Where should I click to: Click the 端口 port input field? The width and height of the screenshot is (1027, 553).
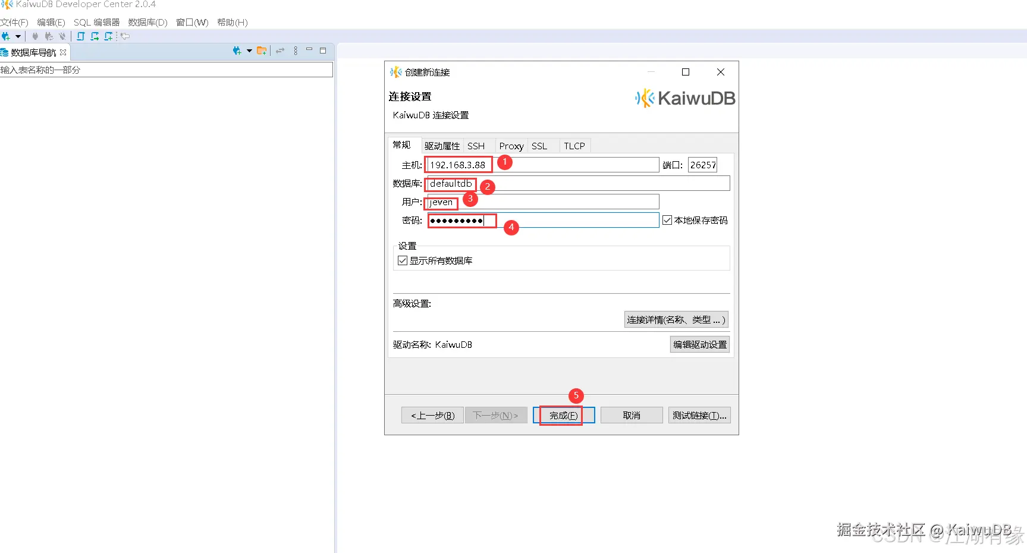pos(702,165)
